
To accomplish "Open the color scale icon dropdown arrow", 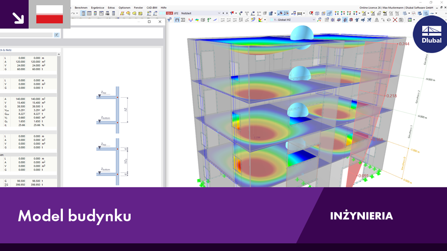I will [x=265, y=20].
